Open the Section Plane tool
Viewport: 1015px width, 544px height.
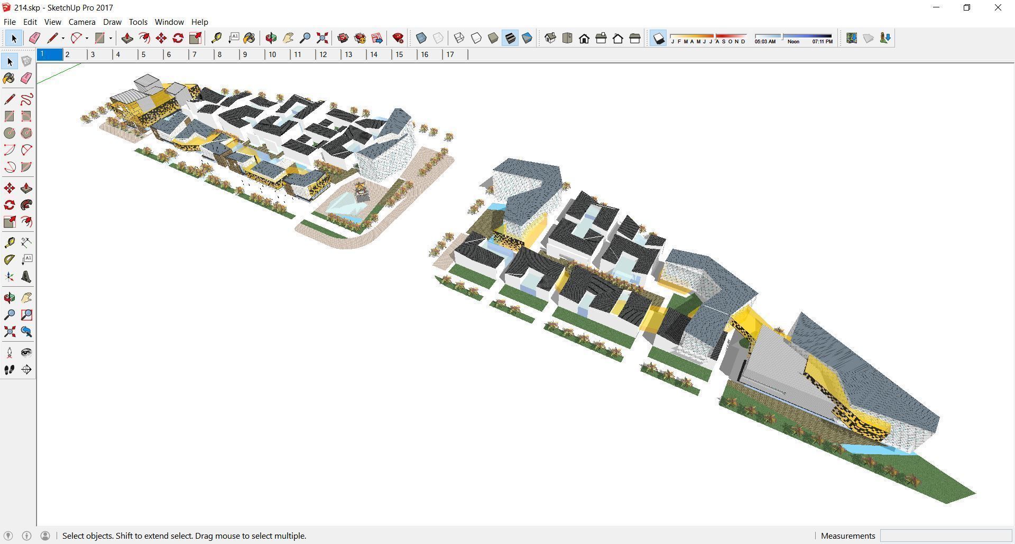pos(26,370)
